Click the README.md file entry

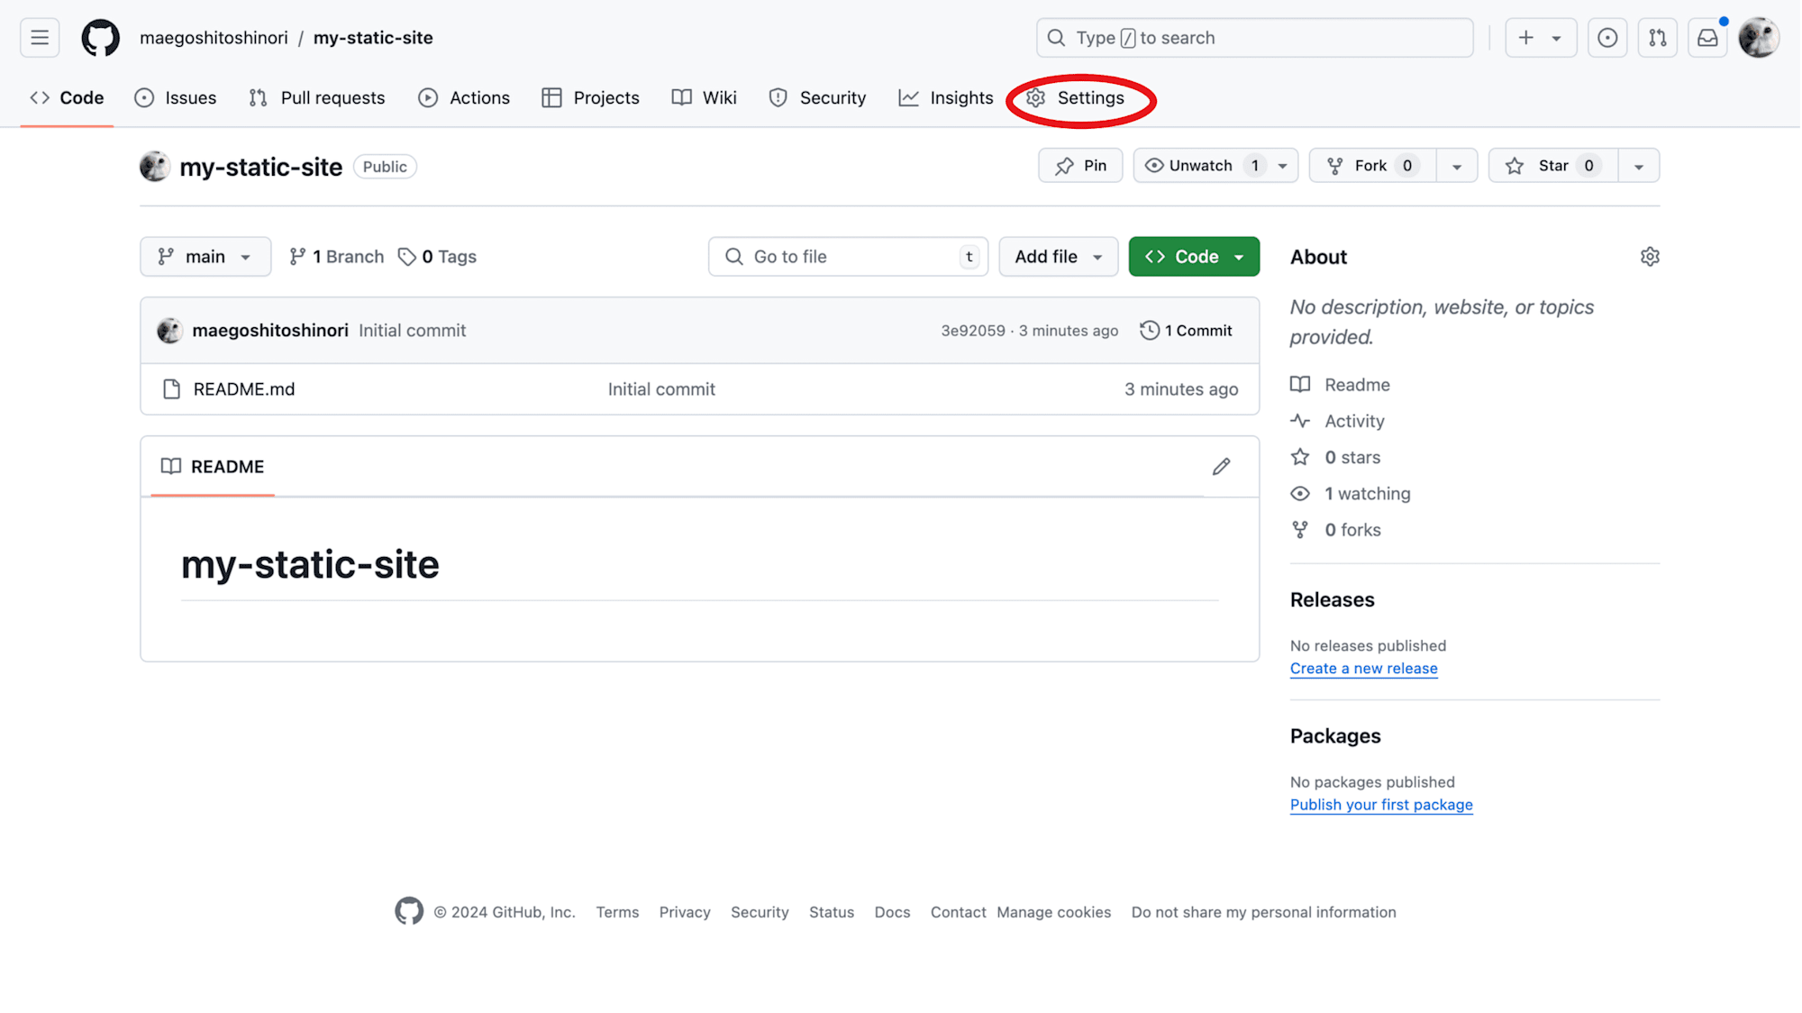(244, 388)
